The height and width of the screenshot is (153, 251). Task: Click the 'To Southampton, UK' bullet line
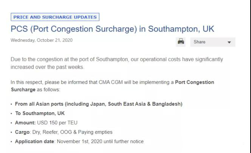coord(40,113)
